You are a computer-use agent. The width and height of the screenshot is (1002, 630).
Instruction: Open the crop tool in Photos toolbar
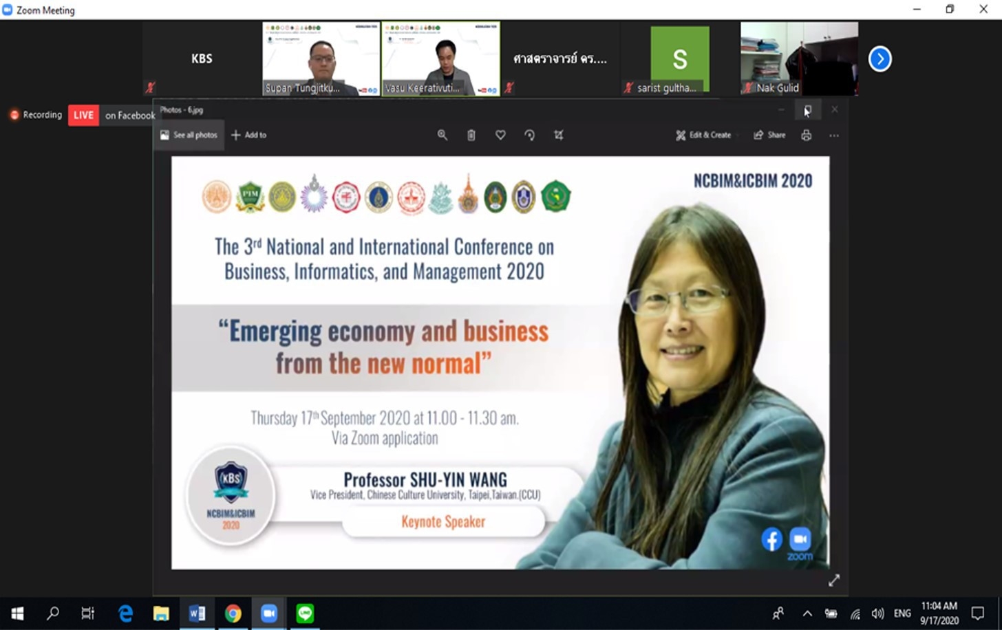pyautogui.click(x=559, y=135)
